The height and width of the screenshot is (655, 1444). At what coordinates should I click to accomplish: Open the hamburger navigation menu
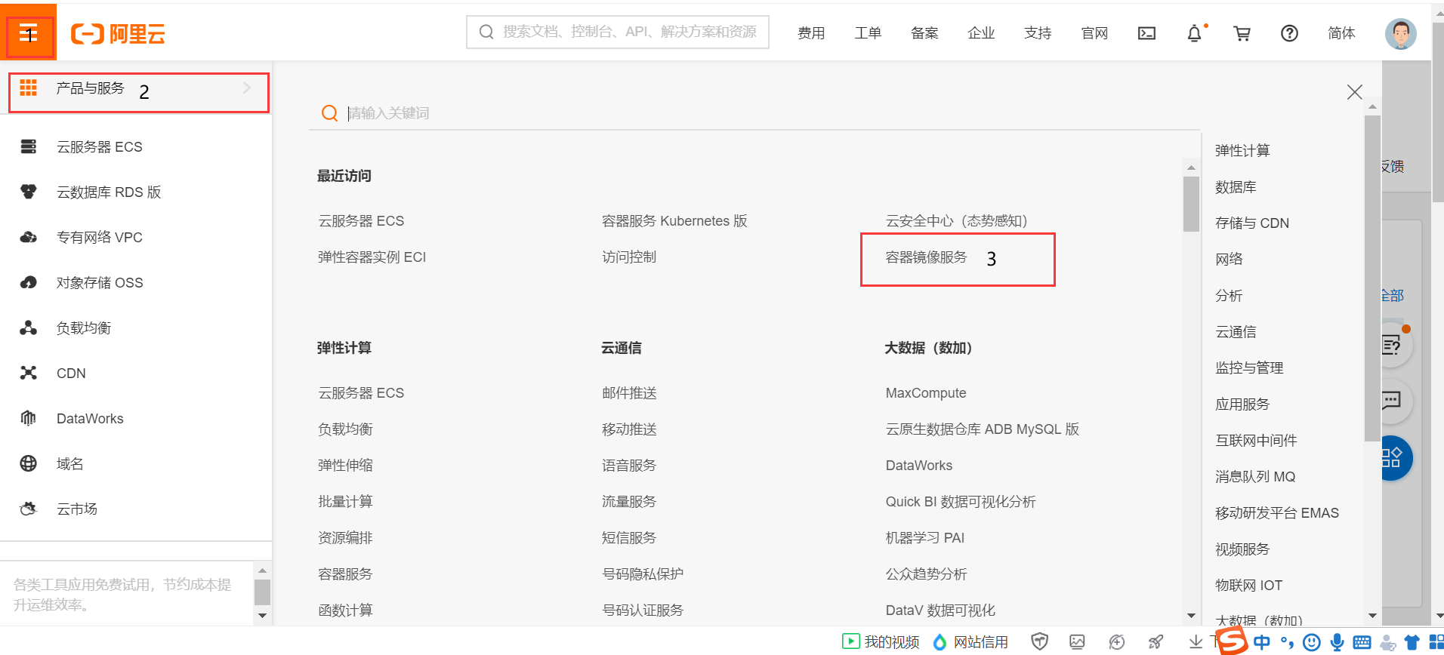(x=28, y=33)
